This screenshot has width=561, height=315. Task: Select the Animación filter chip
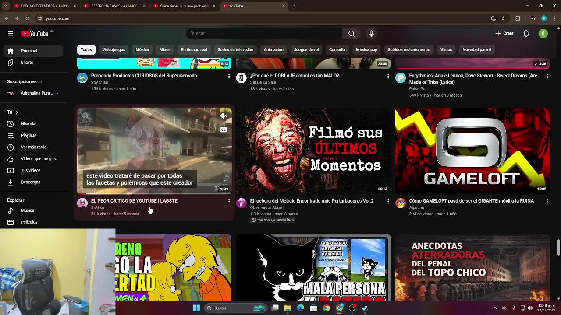click(273, 50)
